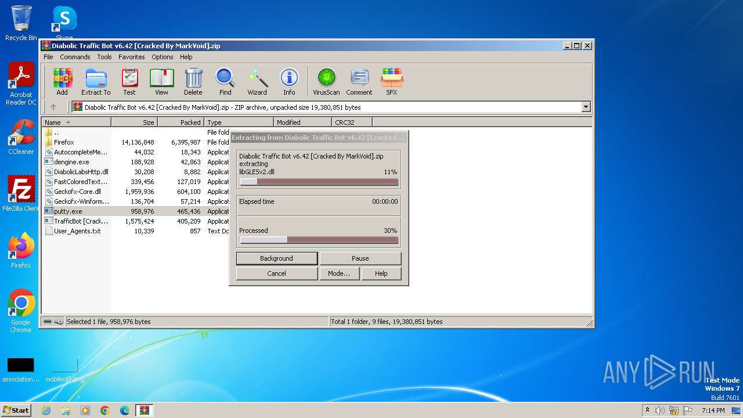743x418 pixels.
Task: Click the volume speaker tray icon
Action: coord(660,410)
